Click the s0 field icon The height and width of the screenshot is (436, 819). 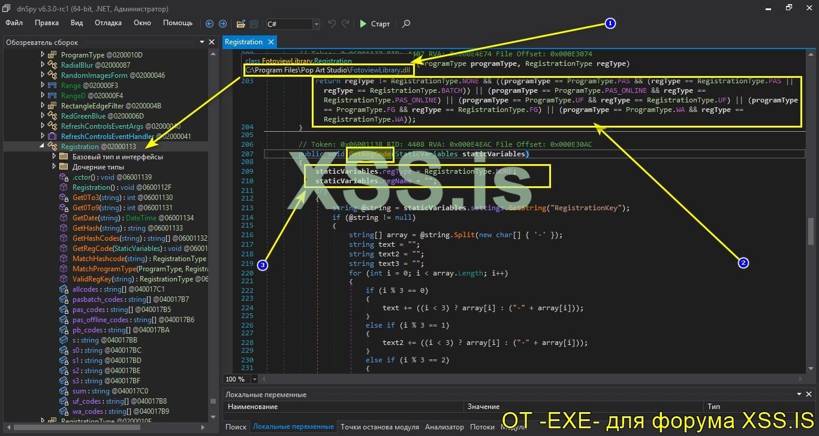pos(64,350)
